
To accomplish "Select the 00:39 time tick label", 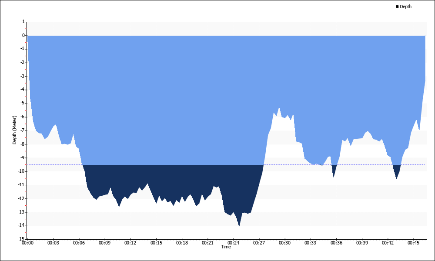I will pyautogui.click(x=362, y=243).
